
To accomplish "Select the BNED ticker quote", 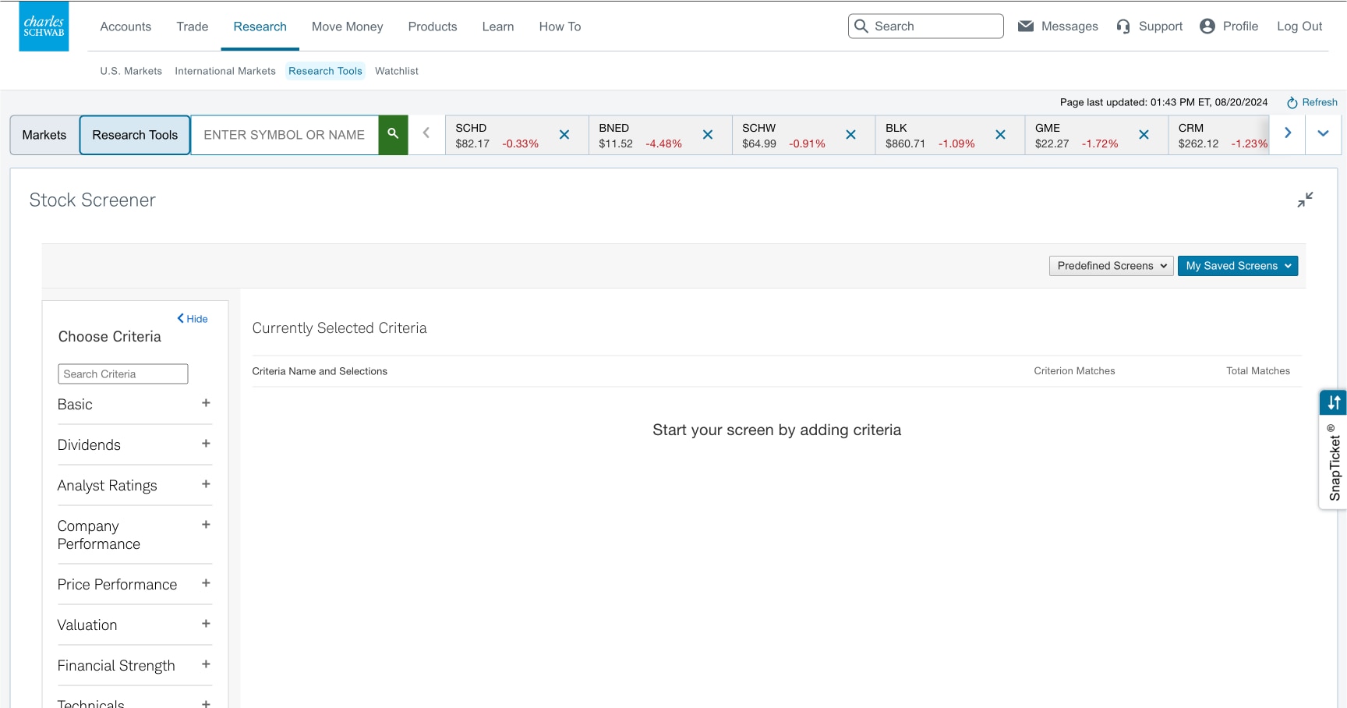I will pos(641,136).
